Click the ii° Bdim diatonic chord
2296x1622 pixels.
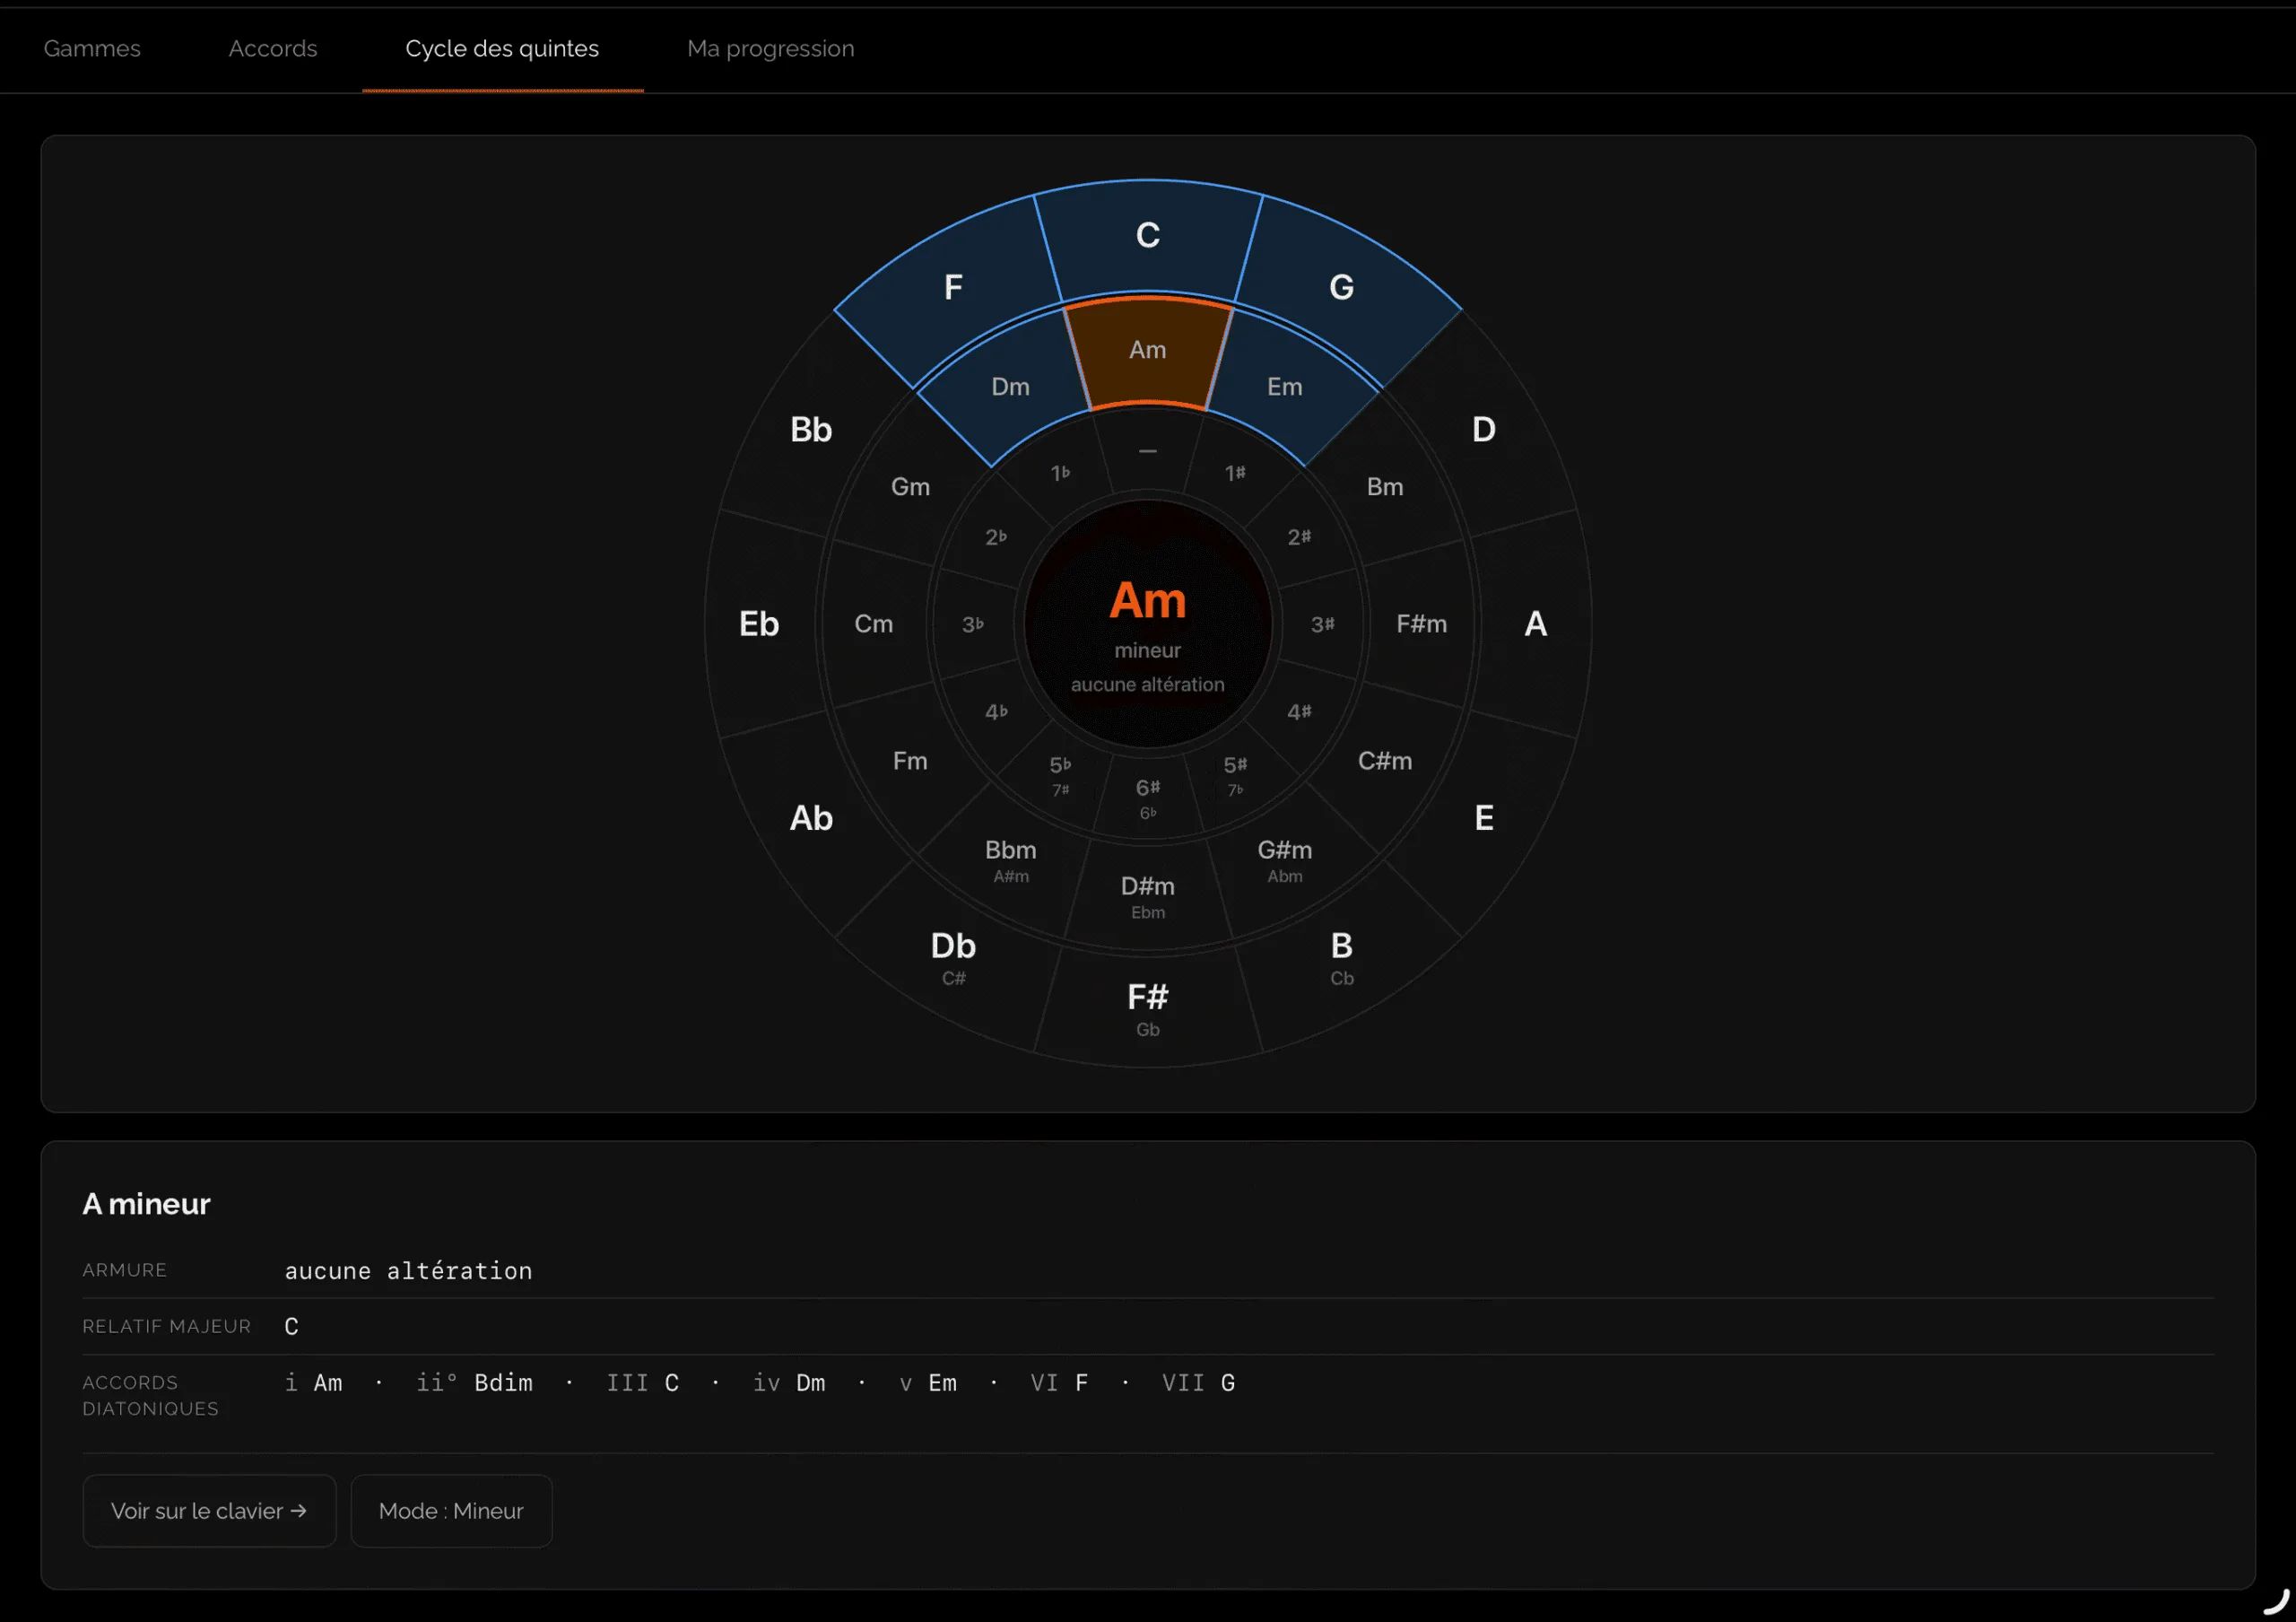474,1383
